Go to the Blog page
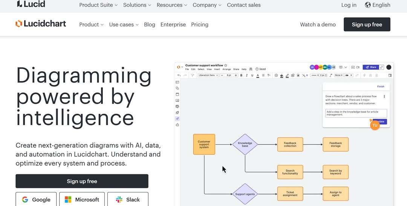The height and width of the screenshot is (206, 407). coord(150,24)
